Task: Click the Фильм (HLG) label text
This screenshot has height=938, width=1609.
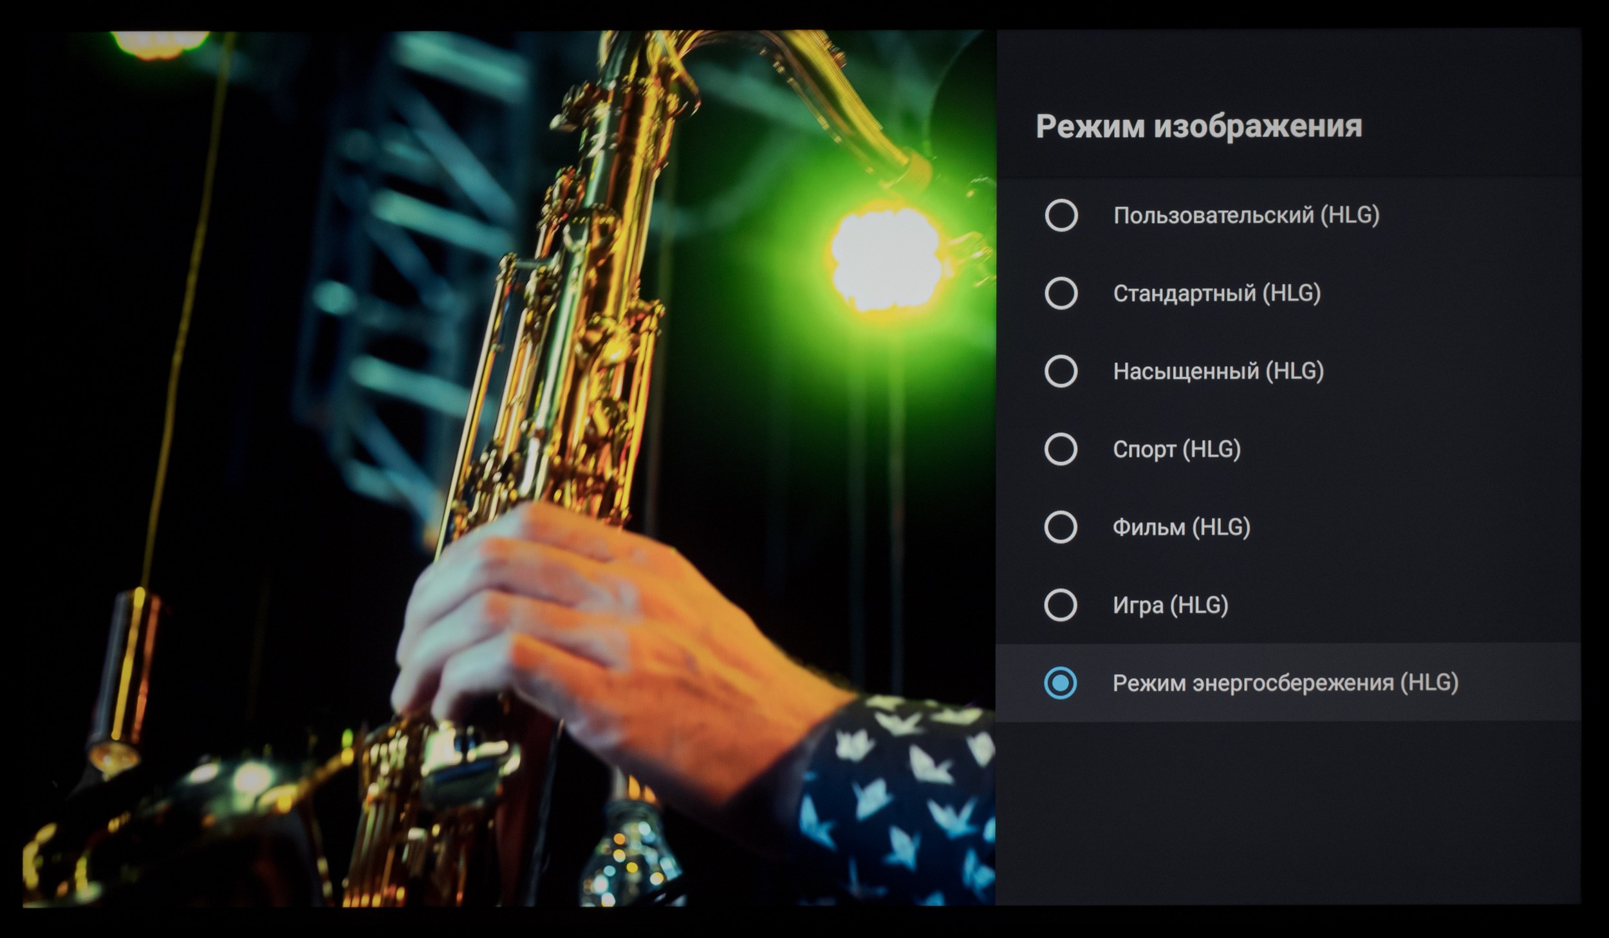Action: [1181, 527]
